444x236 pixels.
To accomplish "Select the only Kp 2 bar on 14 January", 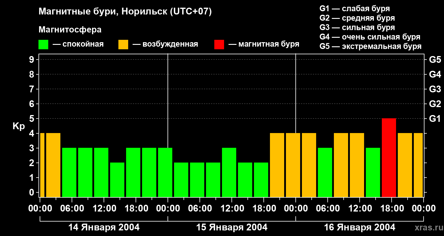I will 117,180.
